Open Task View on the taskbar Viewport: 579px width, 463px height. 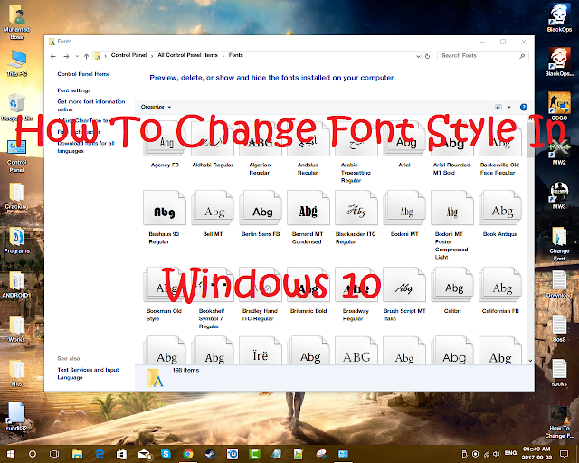pos(54,454)
